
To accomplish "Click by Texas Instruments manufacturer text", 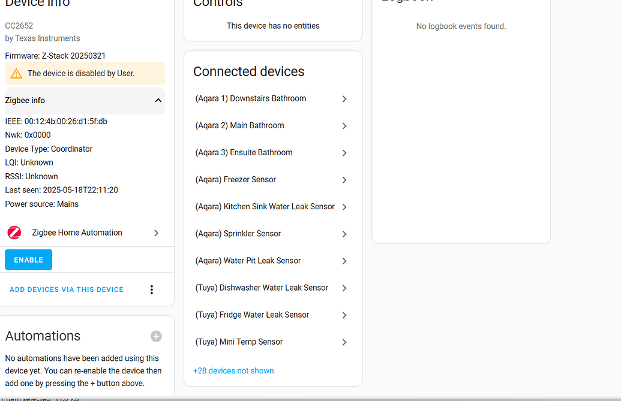I will point(43,38).
